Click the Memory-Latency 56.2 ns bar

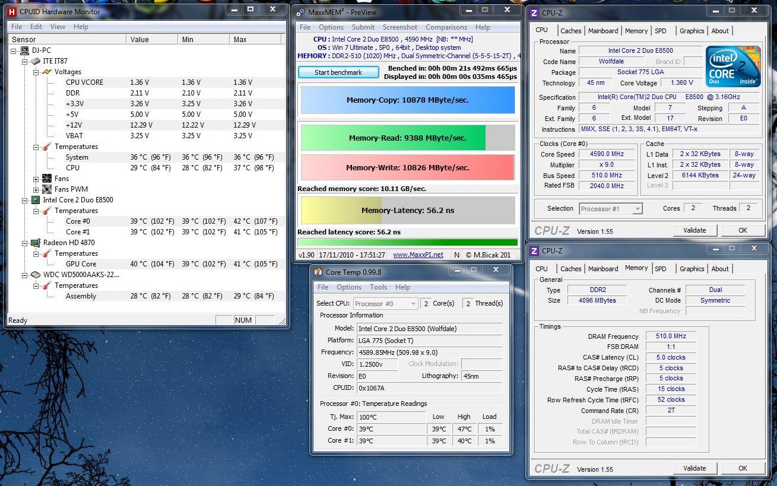(x=408, y=210)
